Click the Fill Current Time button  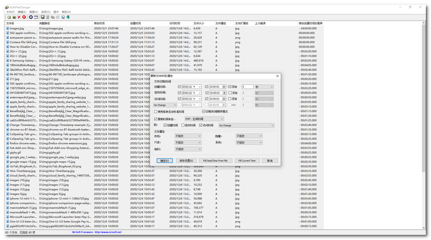point(247,160)
